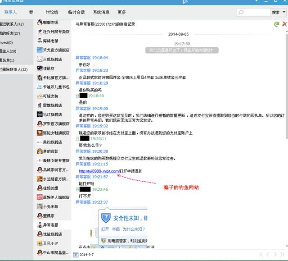Viewport: 288px width, 261px height.
Task: Open the search button dropdown arrow
Action: [284, 12]
